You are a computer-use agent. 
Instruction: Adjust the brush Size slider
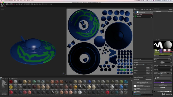(x=162, y=56)
